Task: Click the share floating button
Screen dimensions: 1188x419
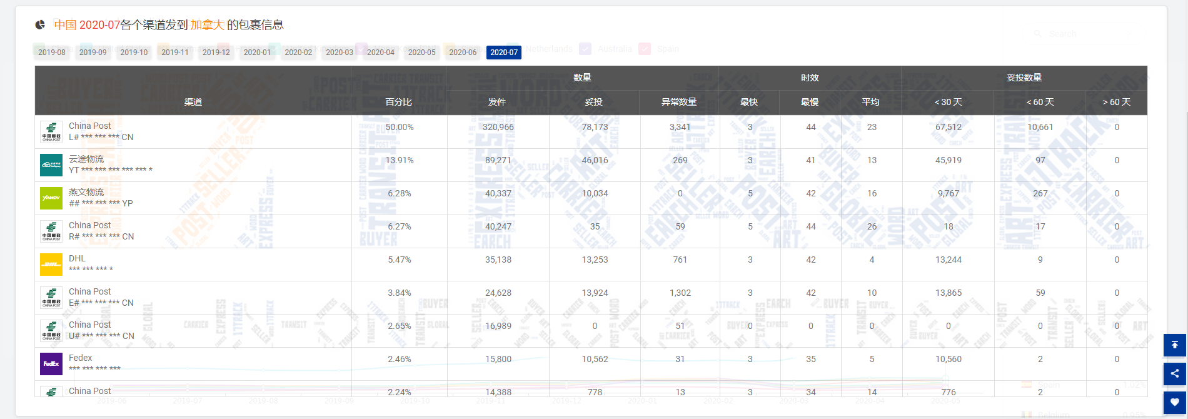Action: click(x=1174, y=374)
